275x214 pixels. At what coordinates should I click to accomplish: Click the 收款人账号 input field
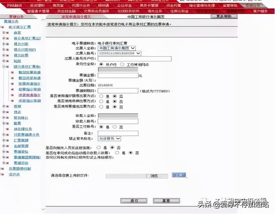[x=118, y=121]
